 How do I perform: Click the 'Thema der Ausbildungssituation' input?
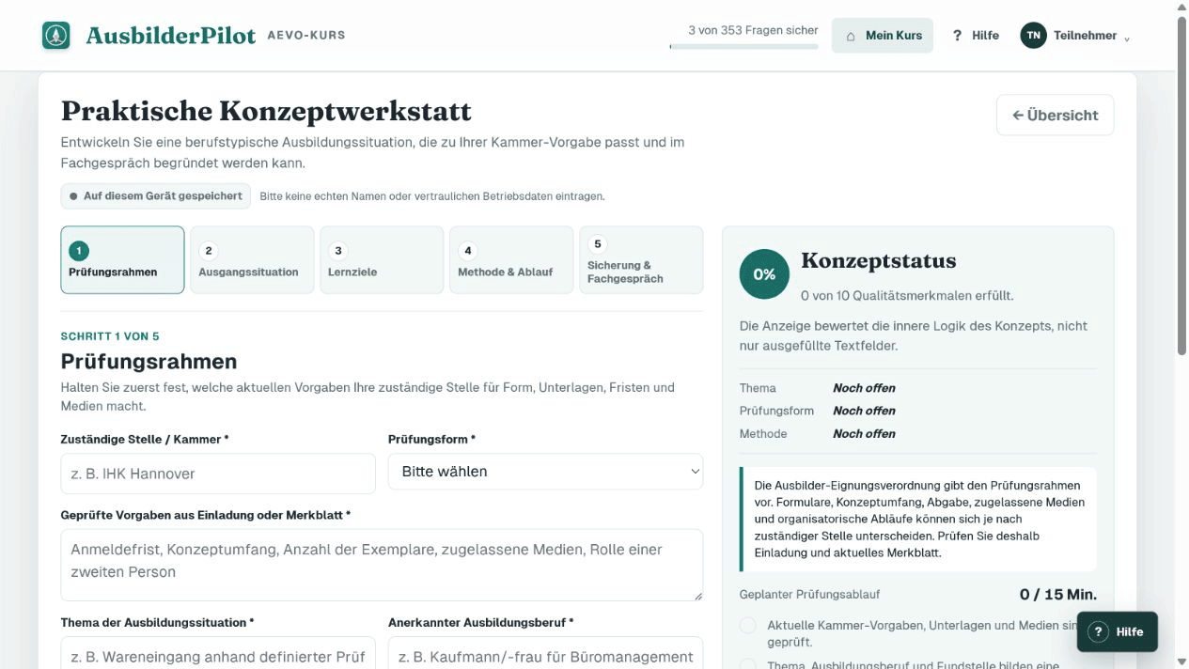coord(218,653)
